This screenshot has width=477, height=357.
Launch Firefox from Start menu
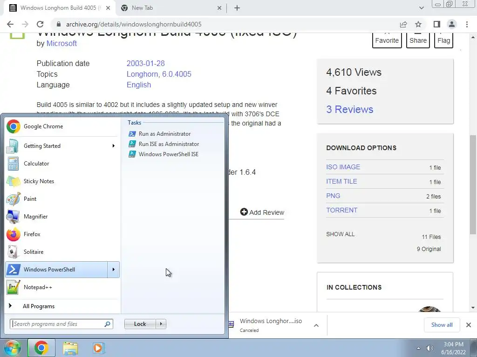(62, 234)
